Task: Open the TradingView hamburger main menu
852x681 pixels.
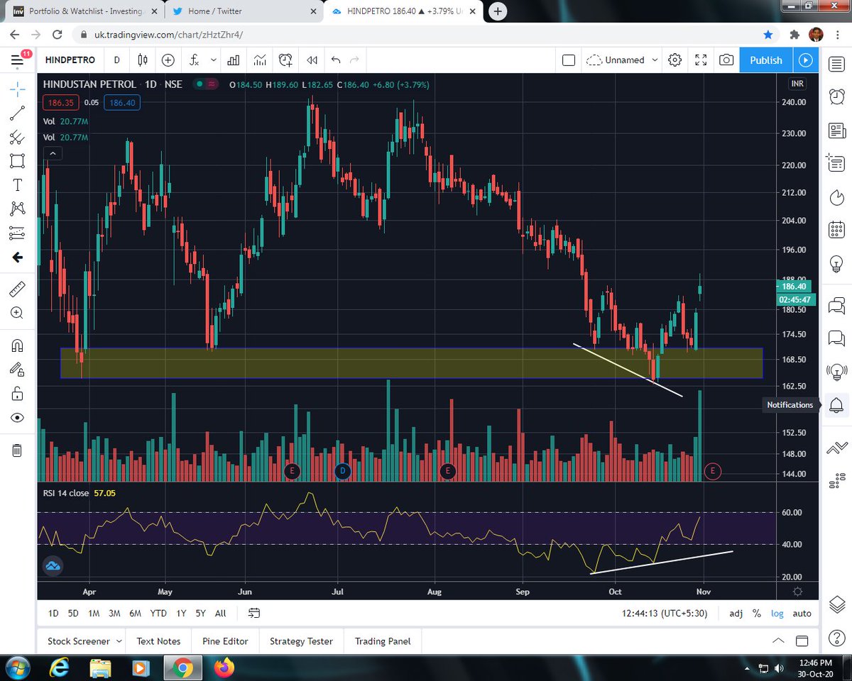Action: [17, 60]
